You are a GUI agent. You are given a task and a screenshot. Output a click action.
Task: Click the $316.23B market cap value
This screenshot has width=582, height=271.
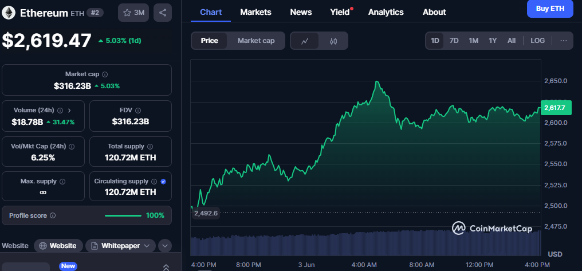tap(72, 86)
